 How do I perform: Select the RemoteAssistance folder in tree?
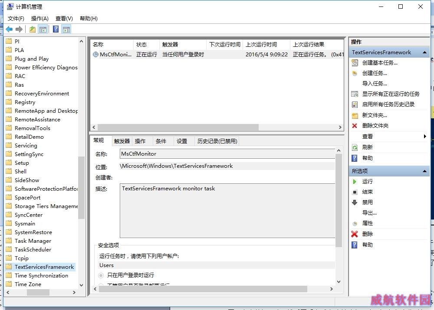pos(37,120)
